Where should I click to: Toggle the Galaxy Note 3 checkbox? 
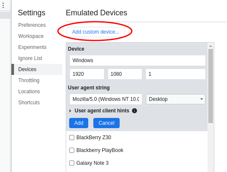72,163
